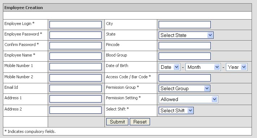Click the 'Permission Group *' label
Image resolution: width=257 pixels, height=138 pixels.
(123, 87)
